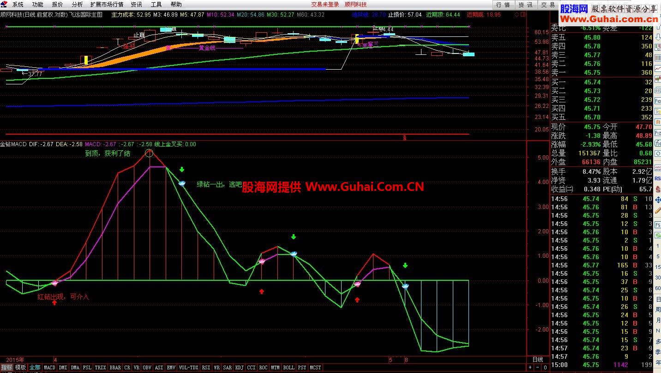This screenshot has height=373, width=661.
Task: Click the 金钻MACD indicator title
Action: tap(13, 144)
